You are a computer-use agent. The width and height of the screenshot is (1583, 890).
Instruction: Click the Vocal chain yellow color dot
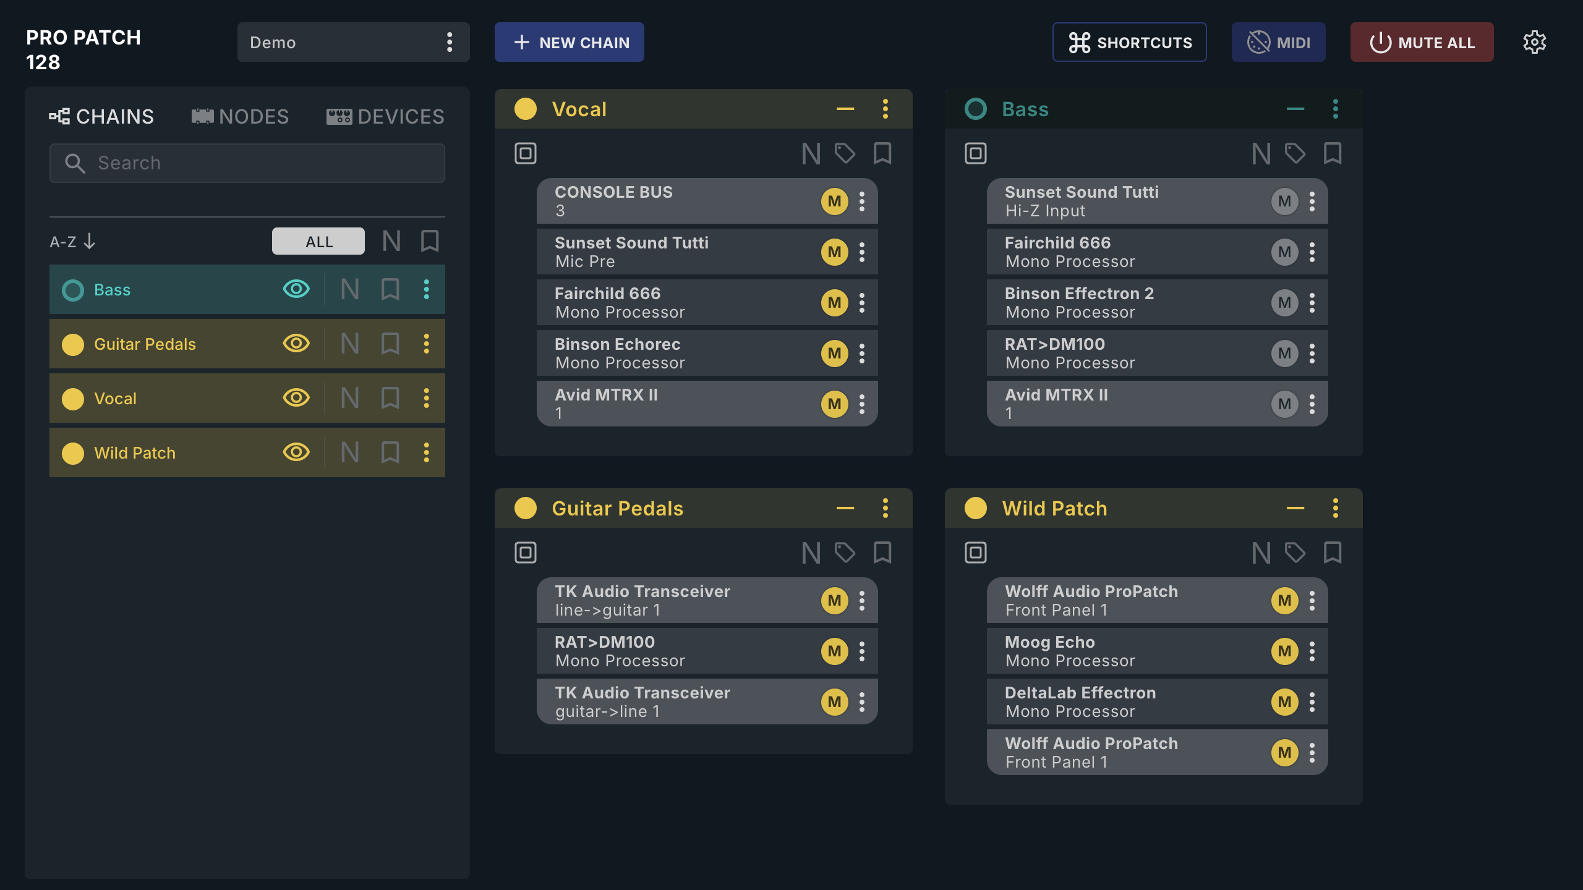(526, 109)
